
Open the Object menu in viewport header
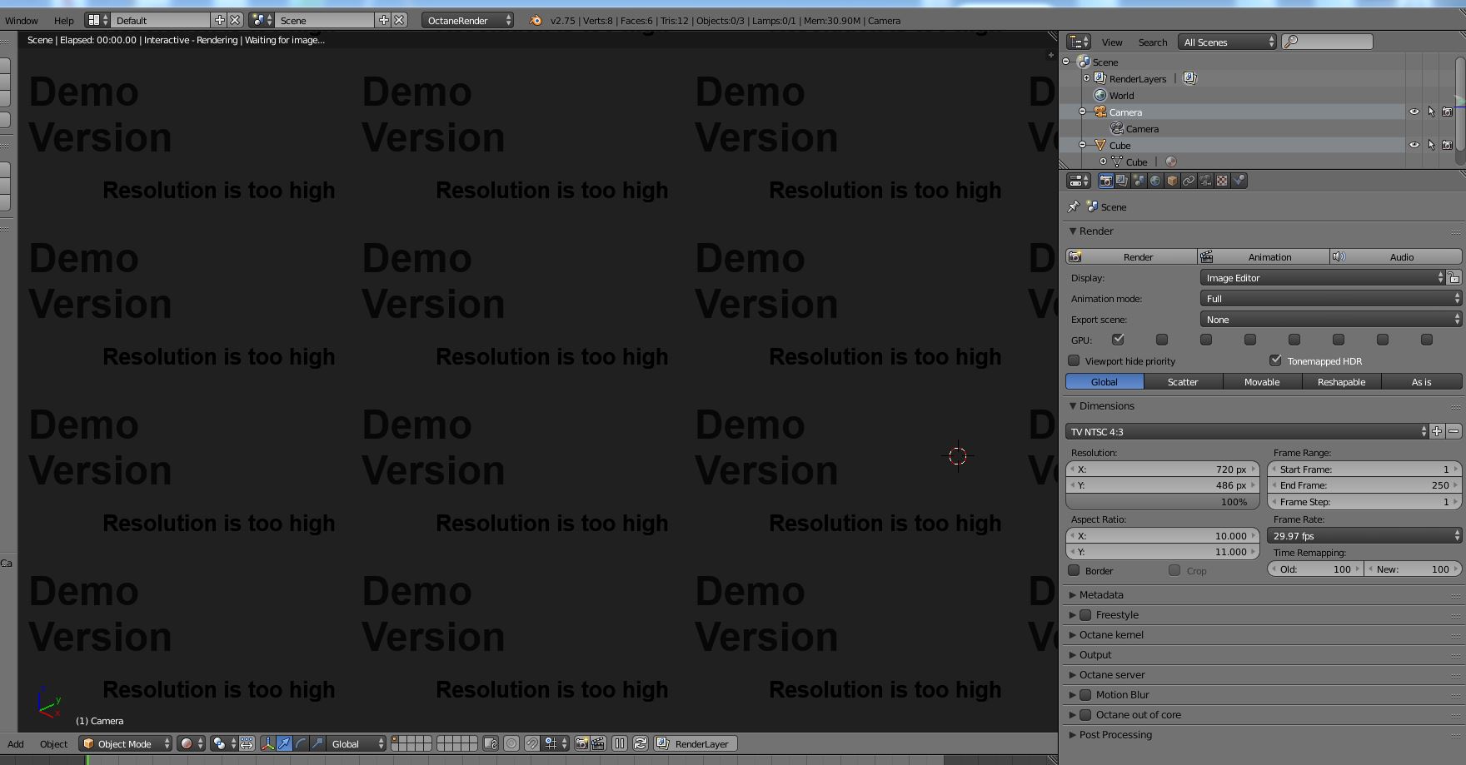point(54,743)
